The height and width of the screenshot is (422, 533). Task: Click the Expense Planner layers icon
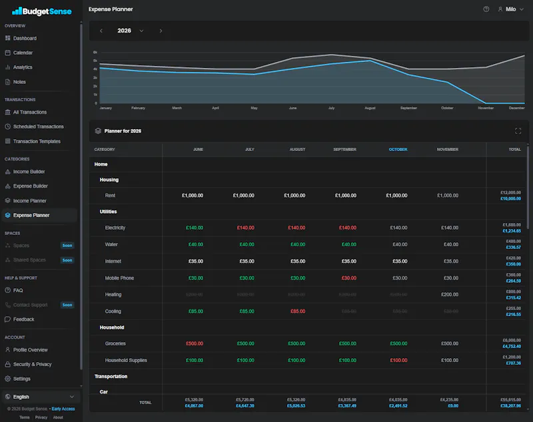7,215
